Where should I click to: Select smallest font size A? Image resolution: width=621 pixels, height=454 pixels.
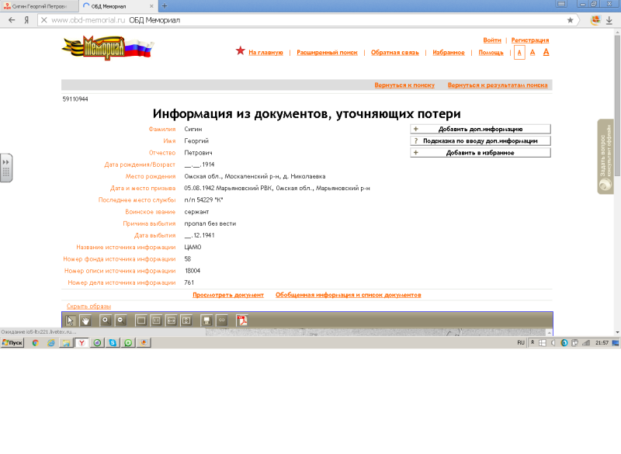519,52
